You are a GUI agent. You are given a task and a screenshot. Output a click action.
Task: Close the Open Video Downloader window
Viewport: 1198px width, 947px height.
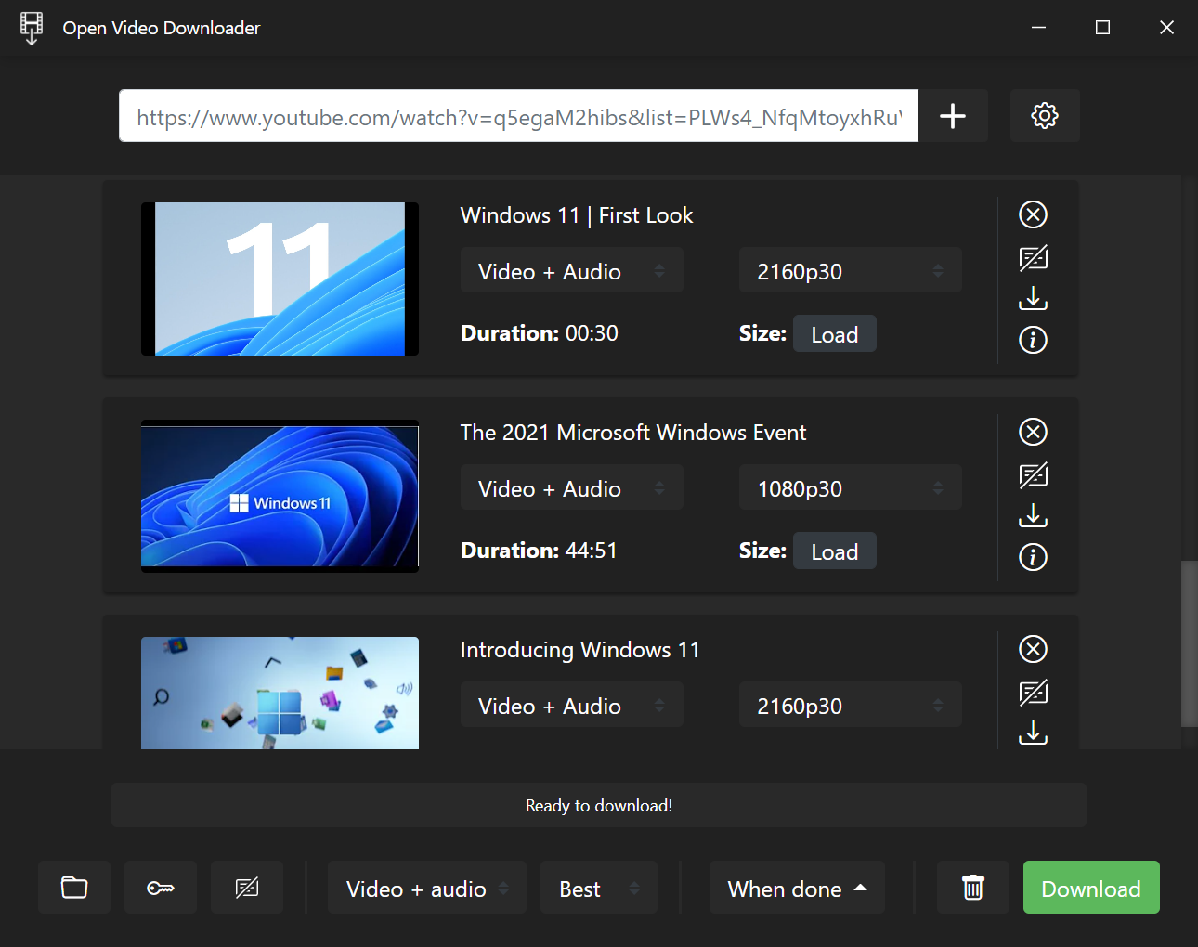point(1166,28)
